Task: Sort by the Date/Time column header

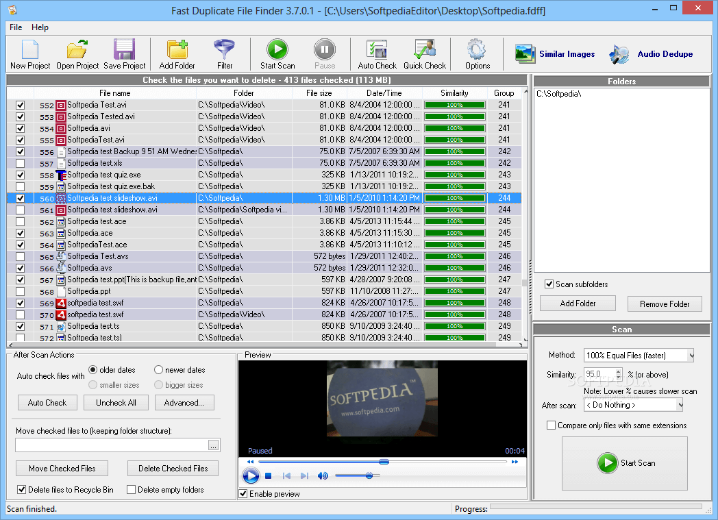Action: [x=384, y=93]
